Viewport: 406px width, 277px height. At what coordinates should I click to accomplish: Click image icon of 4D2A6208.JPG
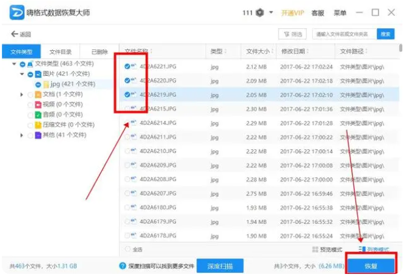[134, 179]
